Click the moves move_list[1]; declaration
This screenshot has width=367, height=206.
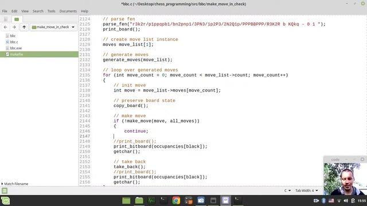click(128, 45)
